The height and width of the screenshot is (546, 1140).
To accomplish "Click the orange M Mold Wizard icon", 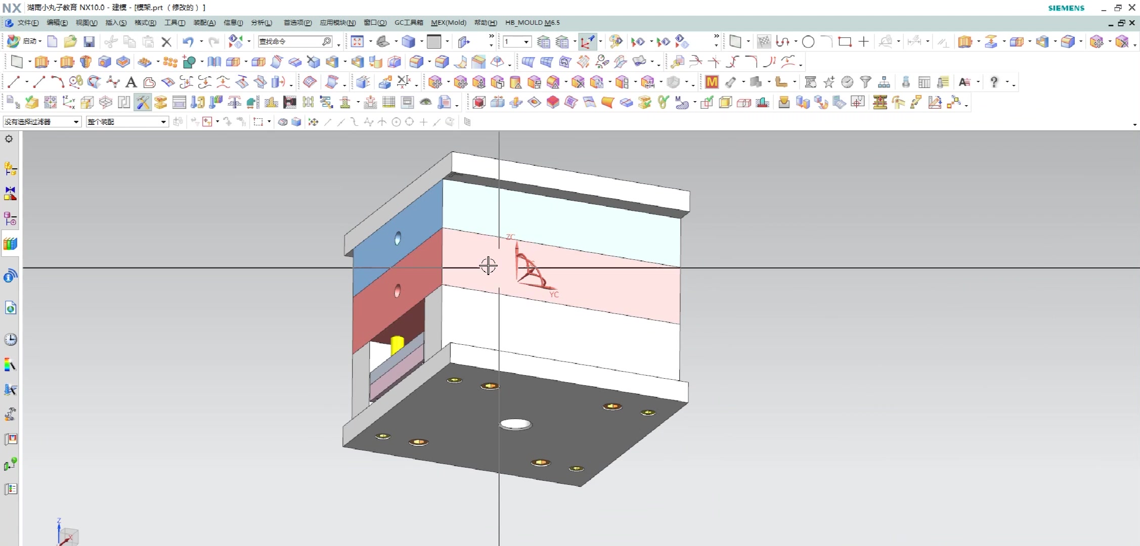I will (712, 82).
